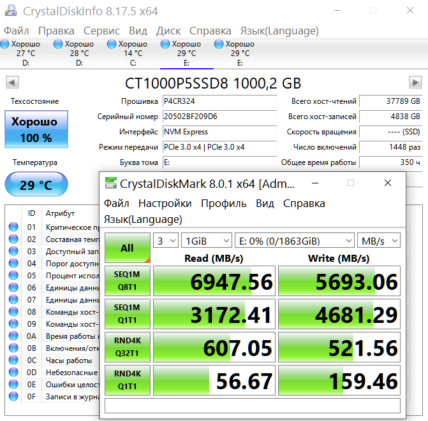Click status orb for attribute 0E row
This screenshot has width=428, height=421.
(x=13, y=384)
